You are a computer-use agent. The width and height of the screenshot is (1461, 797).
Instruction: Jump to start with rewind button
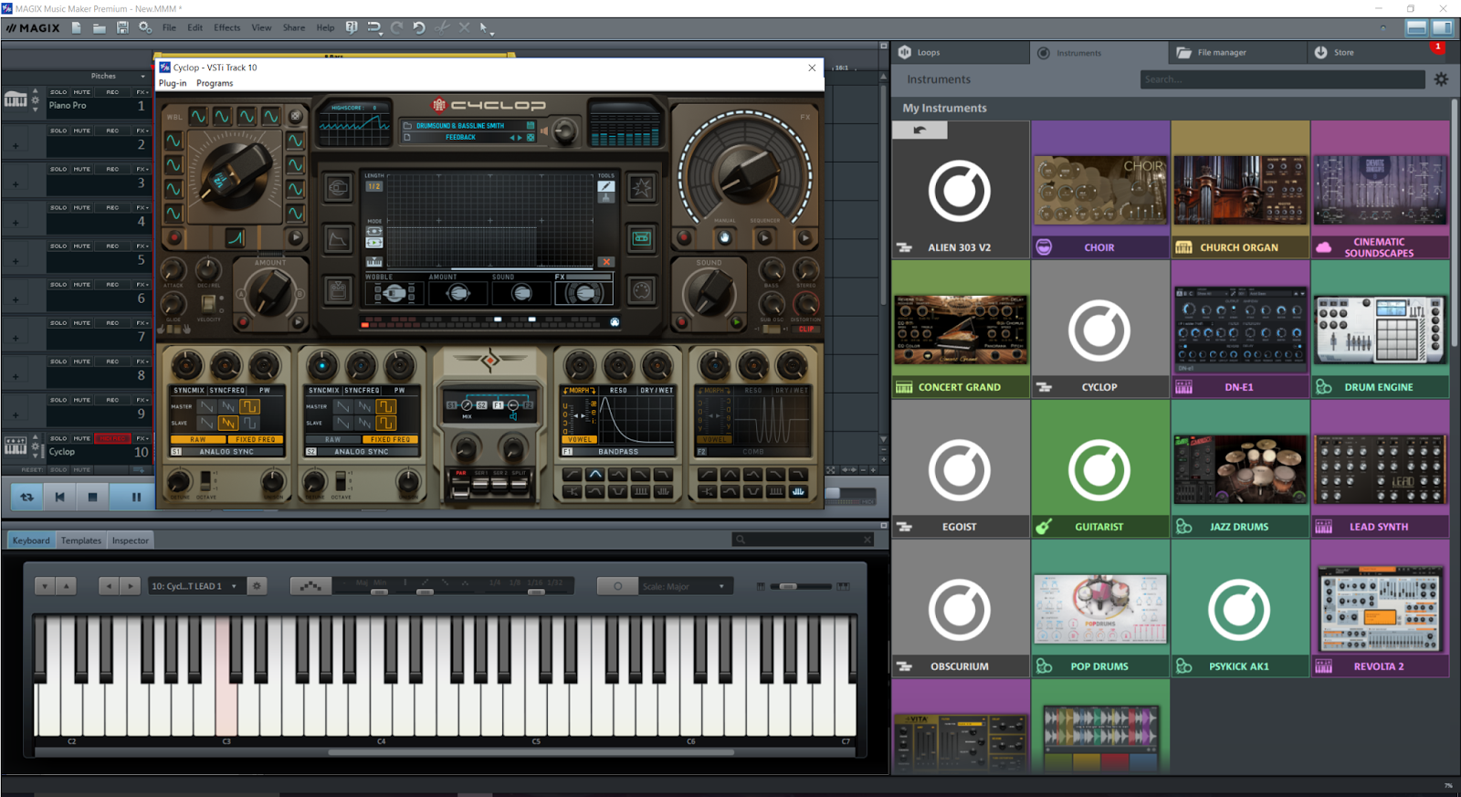pos(59,497)
